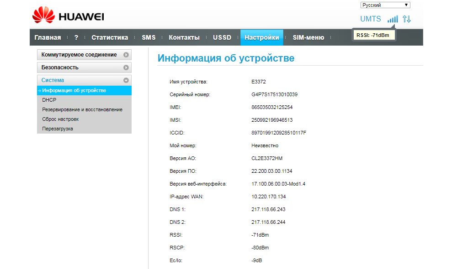
Task: Switch to the Настройки tab
Action: [261, 37]
